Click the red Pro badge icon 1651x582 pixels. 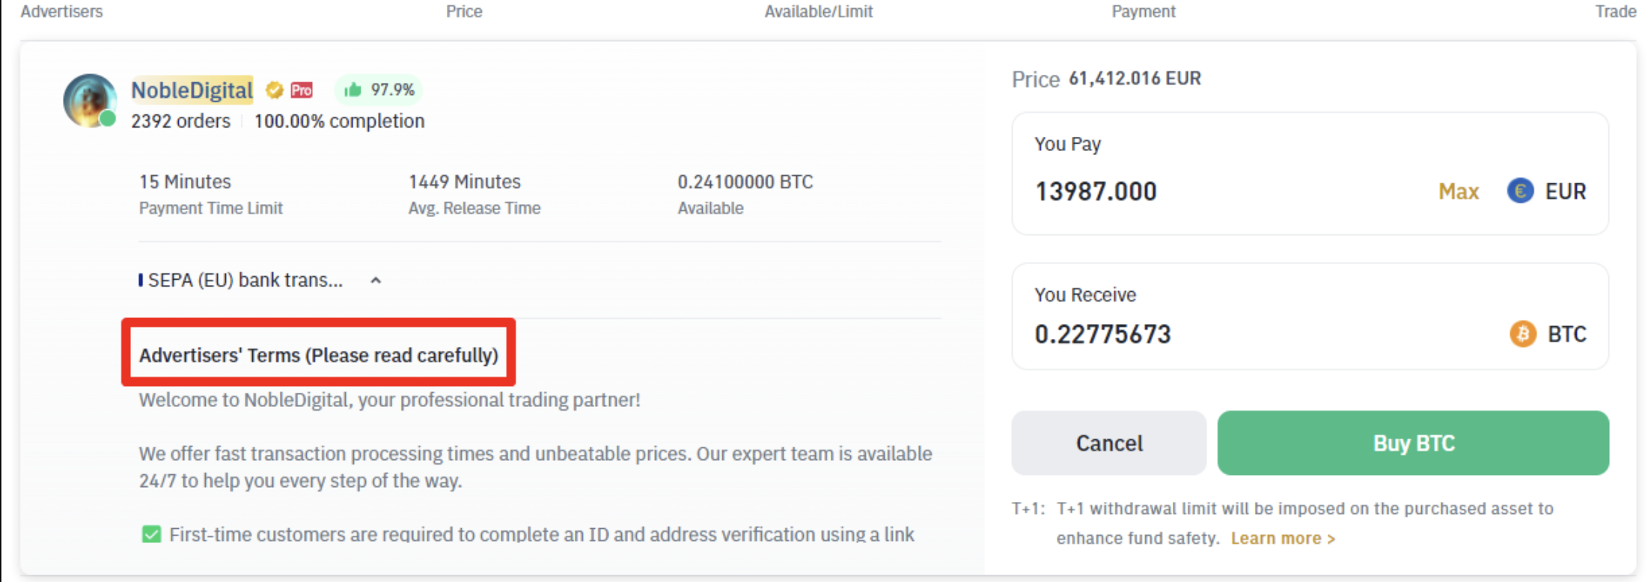[302, 90]
